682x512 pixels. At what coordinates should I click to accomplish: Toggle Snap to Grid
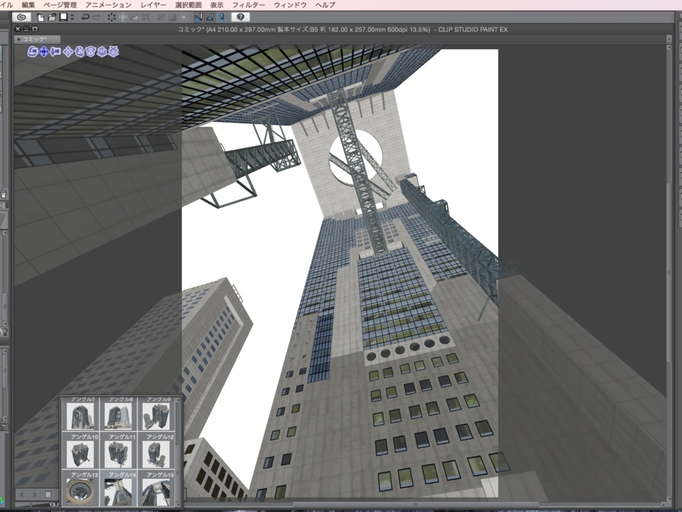(x=221, y=17)
